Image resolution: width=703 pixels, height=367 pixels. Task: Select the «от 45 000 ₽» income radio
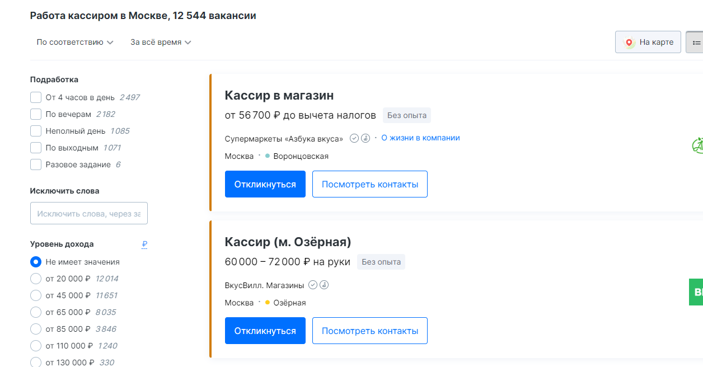click(36, 295)
